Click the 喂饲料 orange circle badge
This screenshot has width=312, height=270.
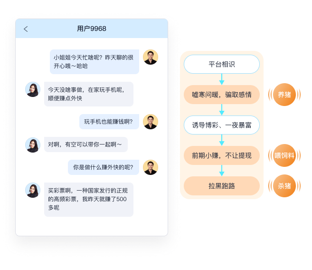pos(284,155)
